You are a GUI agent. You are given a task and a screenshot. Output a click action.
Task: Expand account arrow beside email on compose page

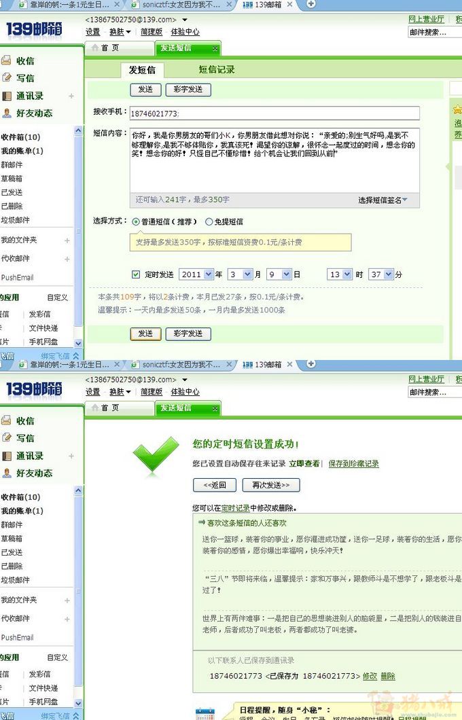coord(185,20)
